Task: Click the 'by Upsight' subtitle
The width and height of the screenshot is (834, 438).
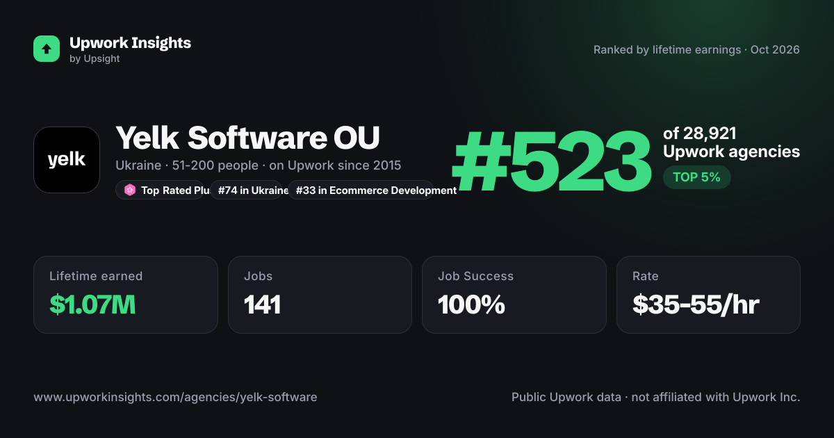Action: coord(95,59)
